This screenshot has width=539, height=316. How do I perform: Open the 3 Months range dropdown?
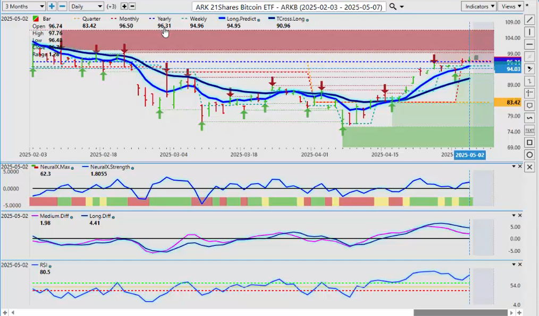point(23,6)
